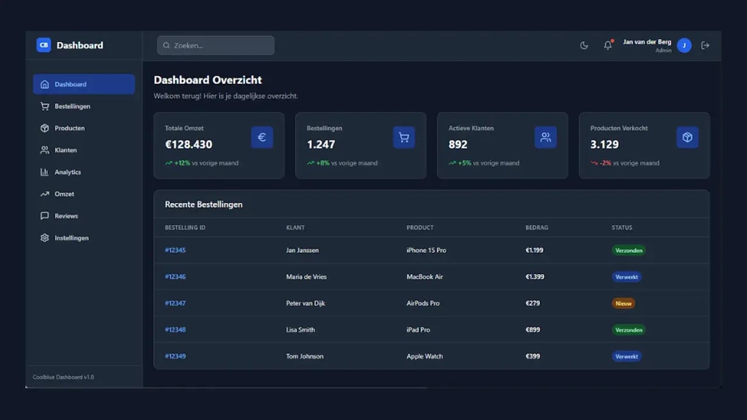Open the Reviews page from sidebar
747x420 pixels.
click(x=66, y=216)
